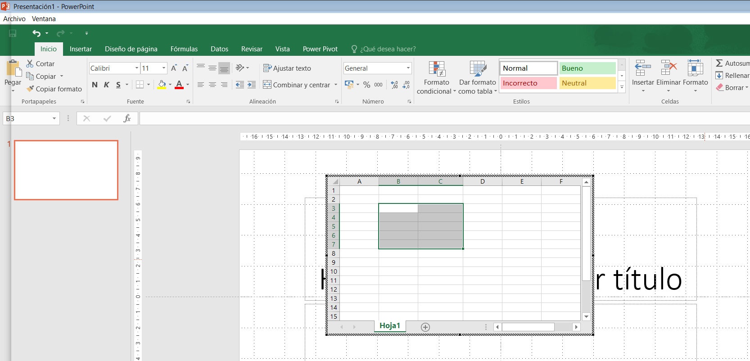Decrease font size with the smaller A
Viewport: 750px width, 361px height.
click(185, 68)
